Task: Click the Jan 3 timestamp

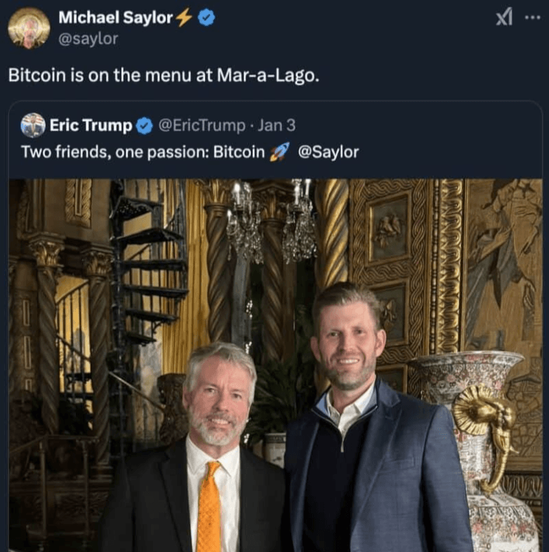Action: 277,125
